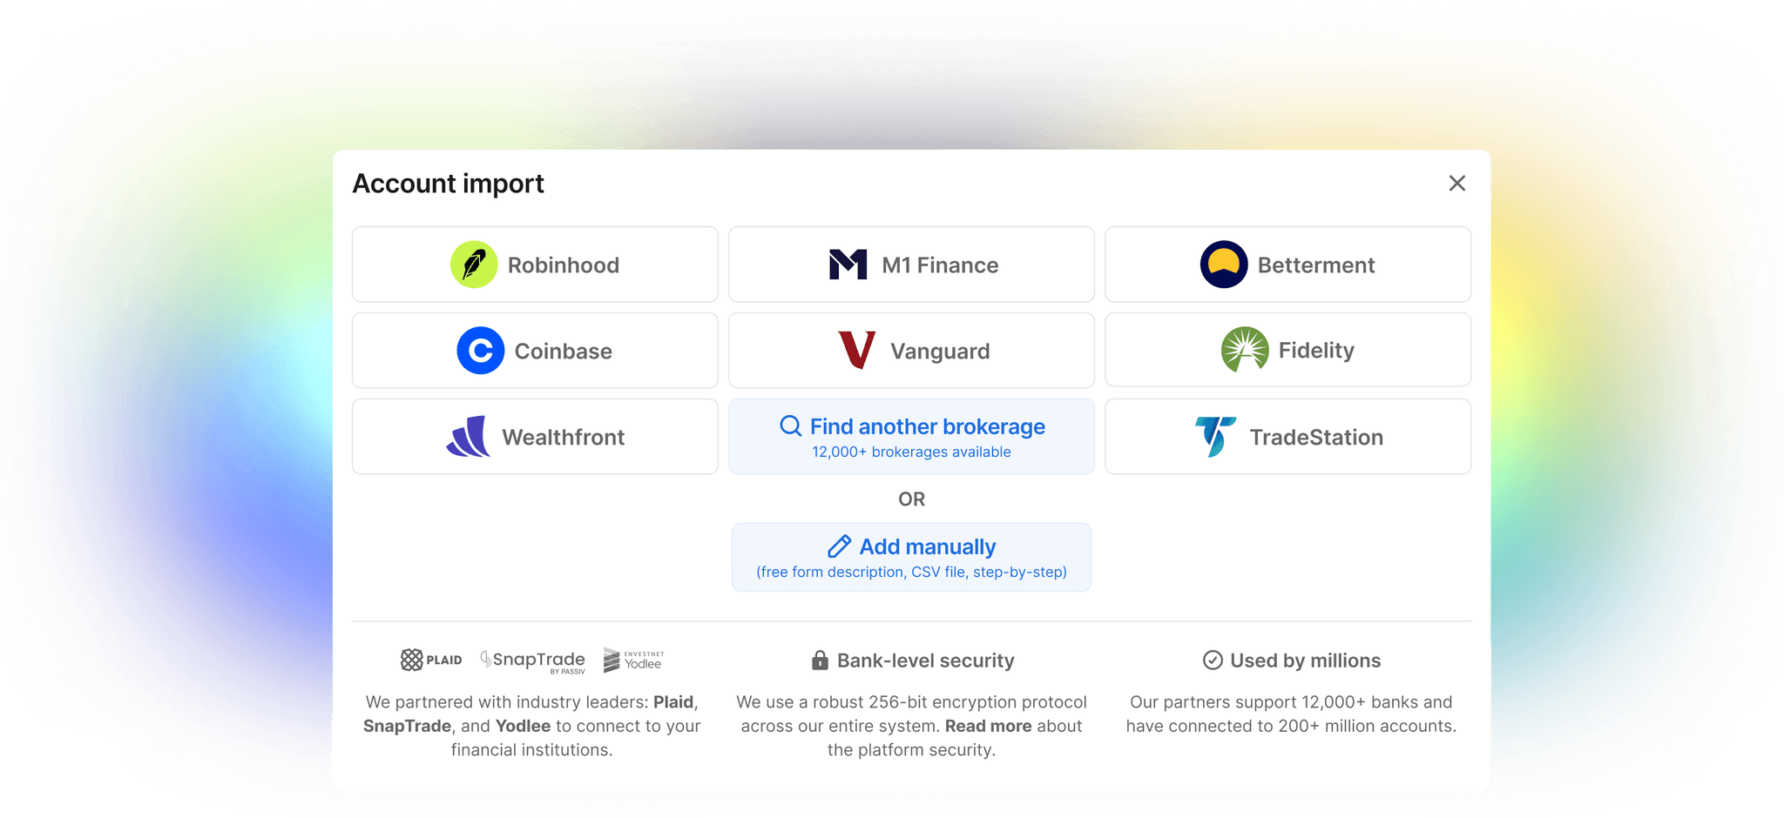This screenshot has width=1784, height=818.
Task: Click 'have connected to 200+ million accounts' text
Action: point(1291,726)
